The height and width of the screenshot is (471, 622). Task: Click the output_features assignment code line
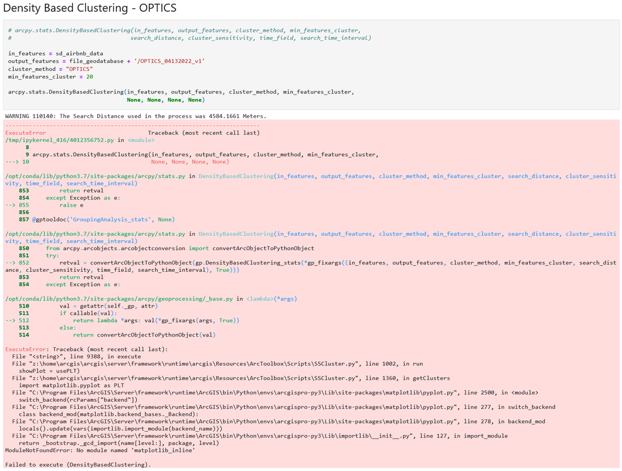106,61
